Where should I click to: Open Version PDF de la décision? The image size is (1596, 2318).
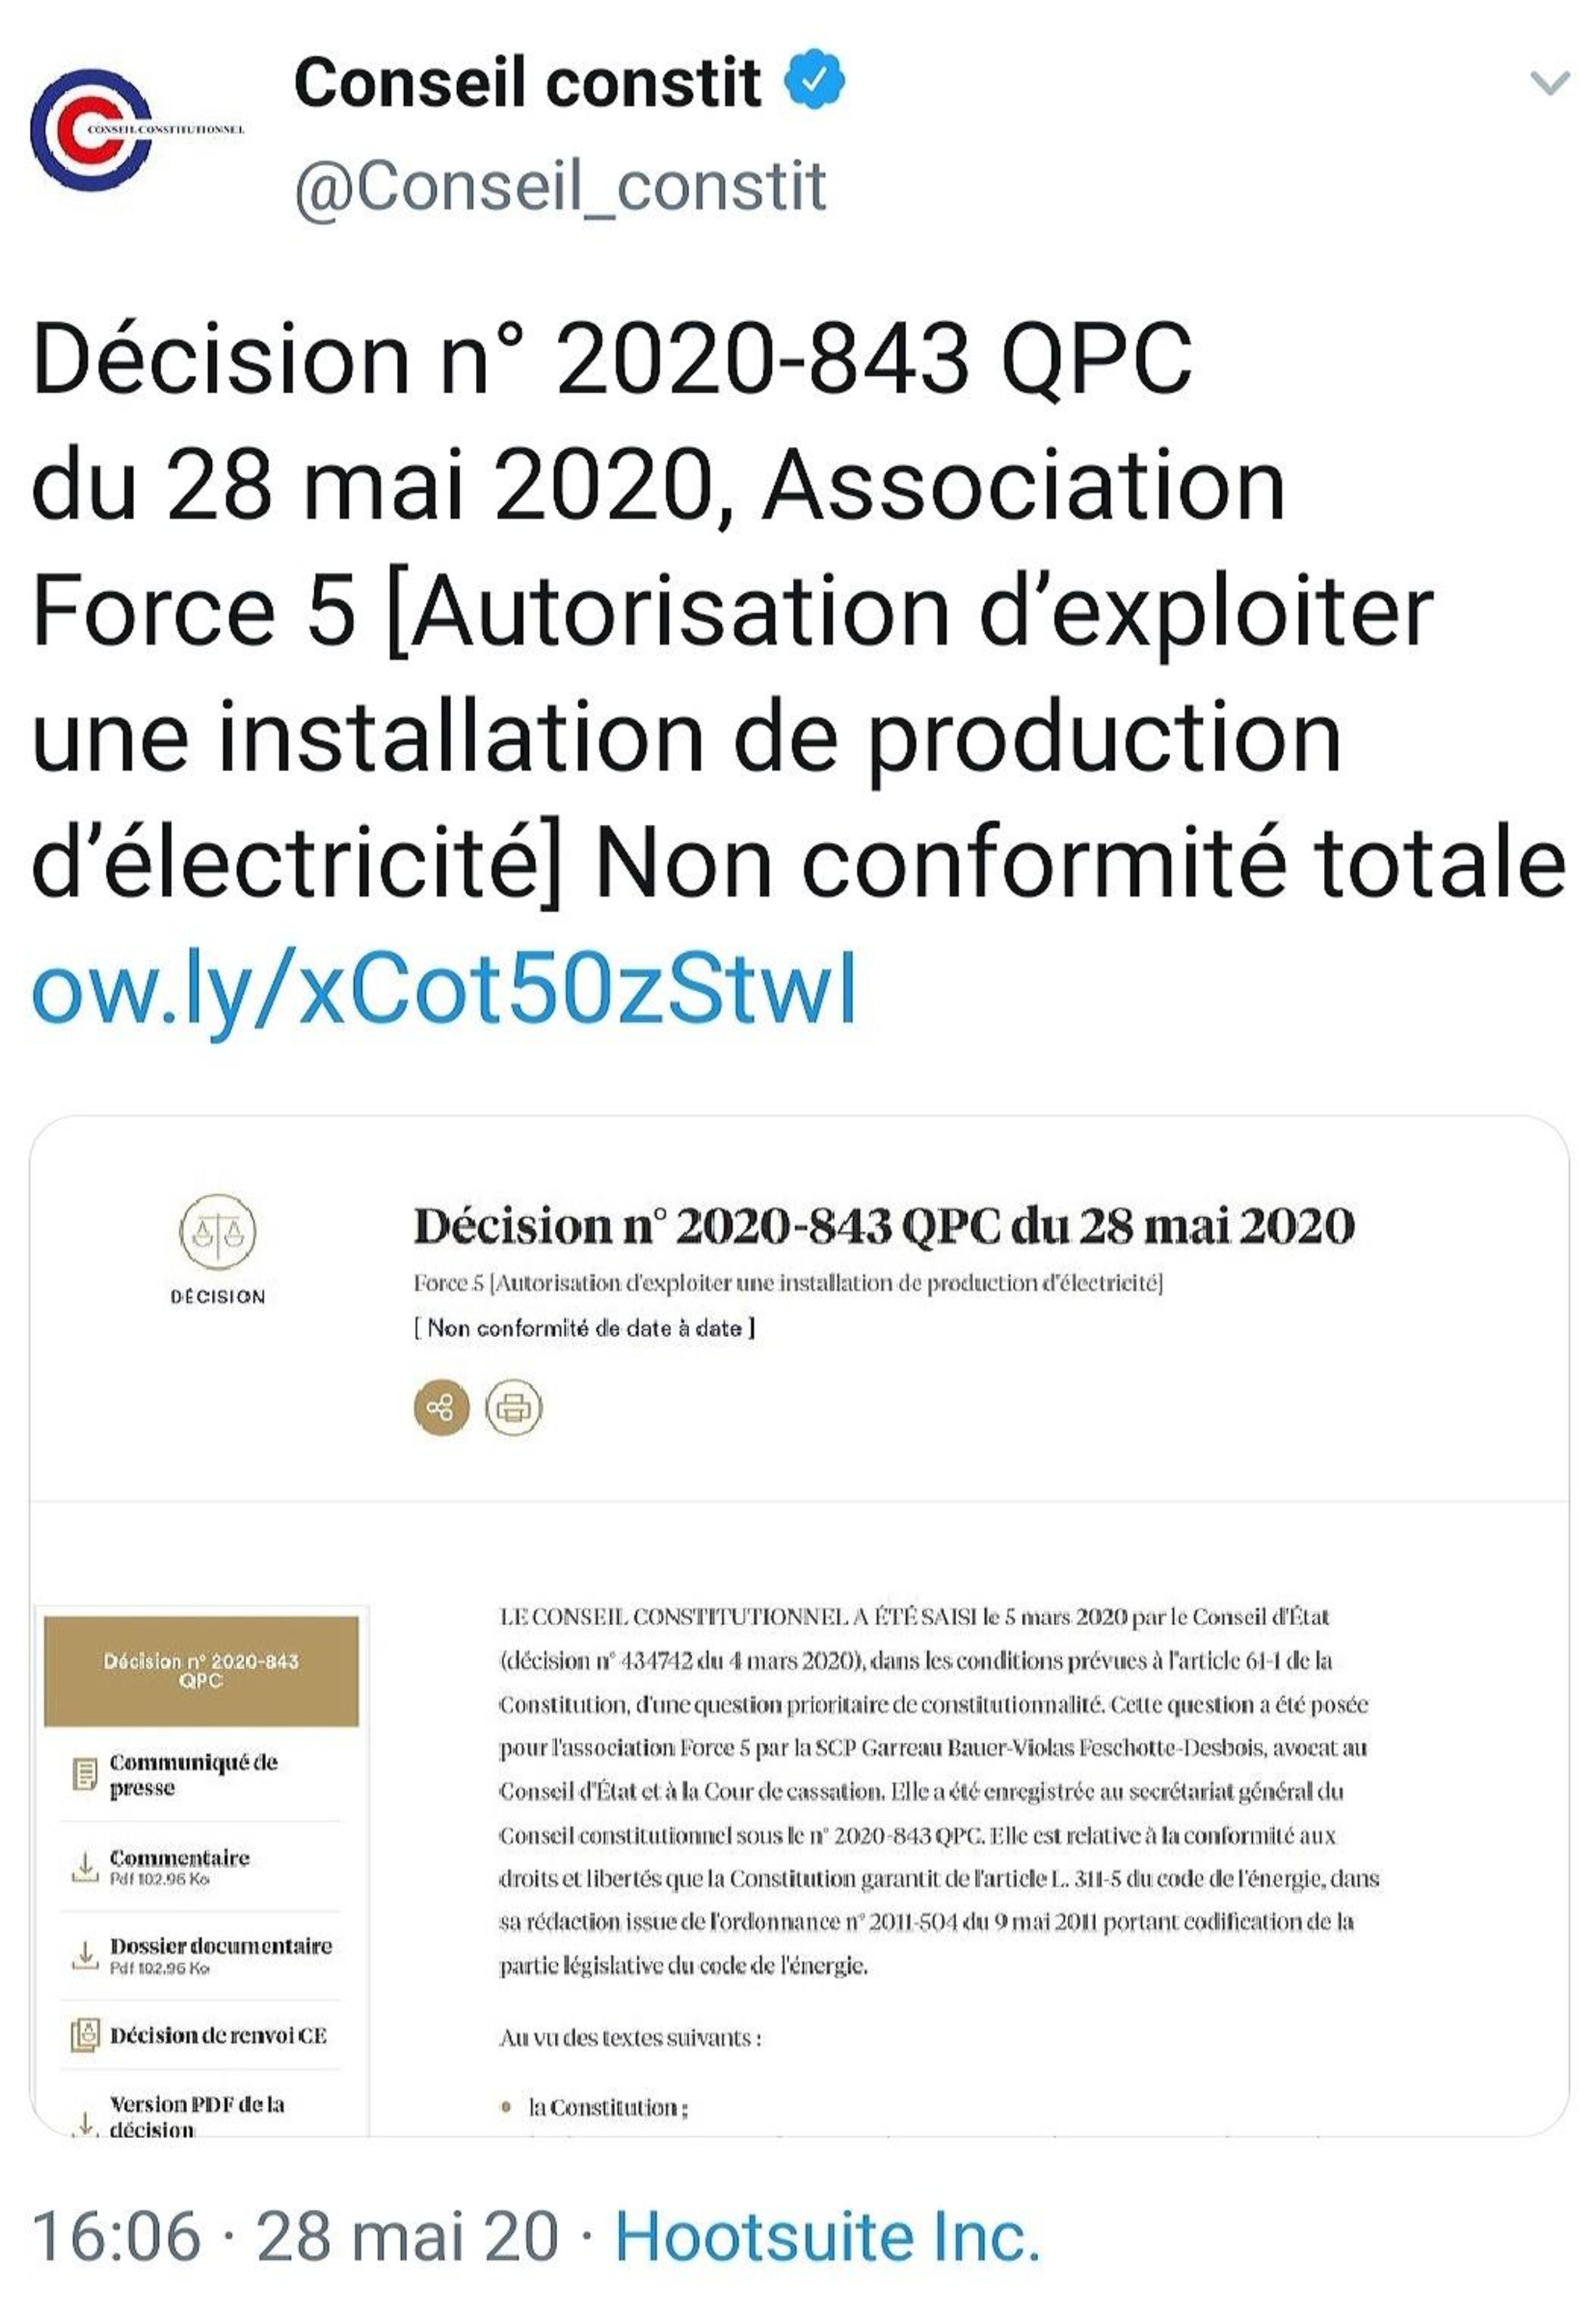197,2115
